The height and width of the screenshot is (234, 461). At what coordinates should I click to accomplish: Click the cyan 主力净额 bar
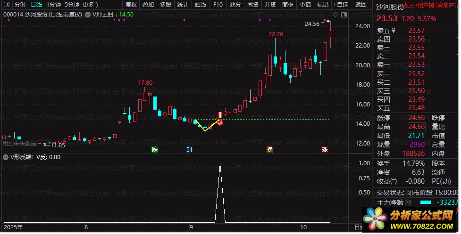point(426,202)
